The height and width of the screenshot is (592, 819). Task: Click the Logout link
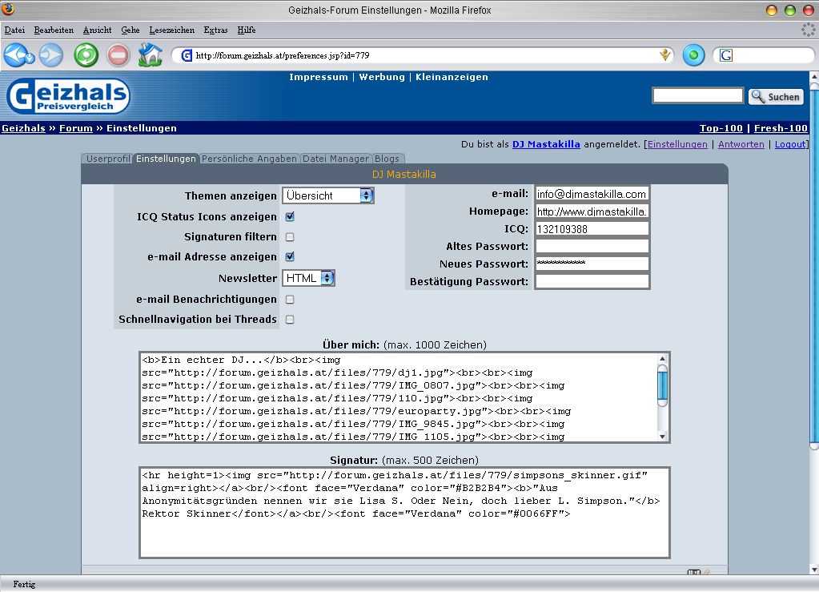790,144
